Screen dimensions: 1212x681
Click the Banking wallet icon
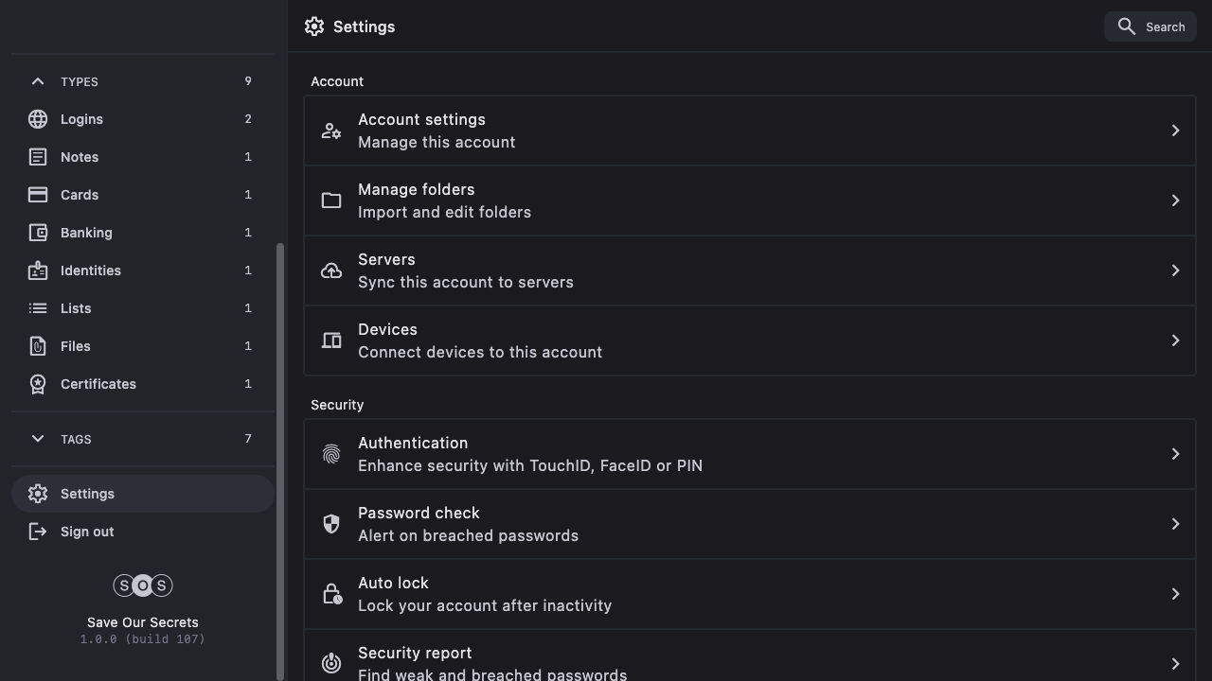(38, 233)
